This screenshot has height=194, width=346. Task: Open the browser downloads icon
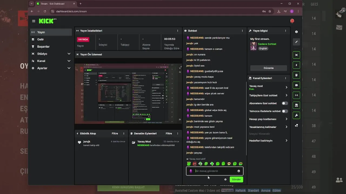pyautogui.click(x=279, y=11)
